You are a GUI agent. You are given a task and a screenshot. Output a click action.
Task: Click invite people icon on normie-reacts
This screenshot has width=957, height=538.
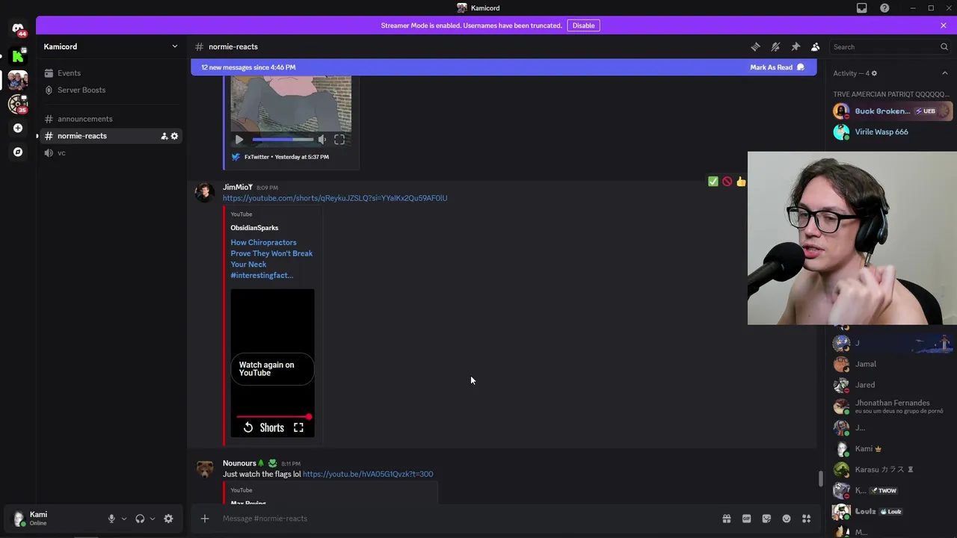(164, 136)
